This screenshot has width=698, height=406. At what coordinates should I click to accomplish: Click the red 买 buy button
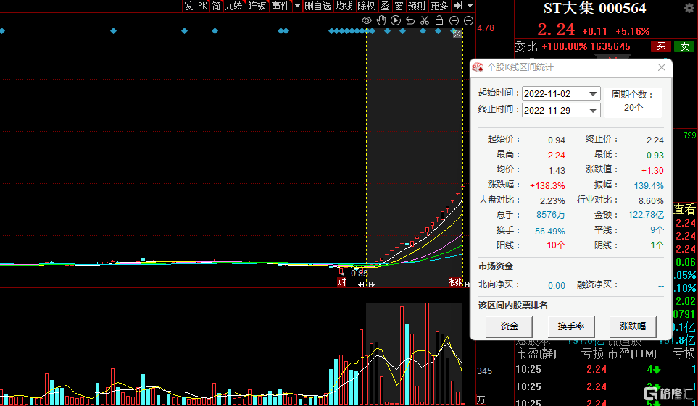pos(660,46)
